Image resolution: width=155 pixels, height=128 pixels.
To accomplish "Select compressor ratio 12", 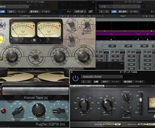I will 141,100.
